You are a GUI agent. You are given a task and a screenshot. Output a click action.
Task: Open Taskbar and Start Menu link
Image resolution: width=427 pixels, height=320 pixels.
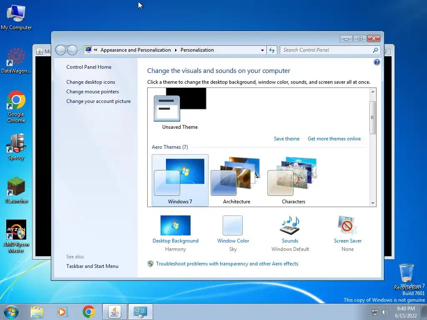click(92, 266)
